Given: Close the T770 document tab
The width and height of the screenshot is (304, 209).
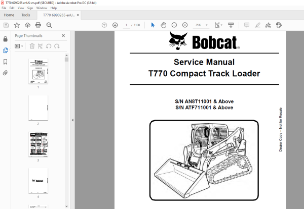Looking at the screenshot, I should 78,15.
